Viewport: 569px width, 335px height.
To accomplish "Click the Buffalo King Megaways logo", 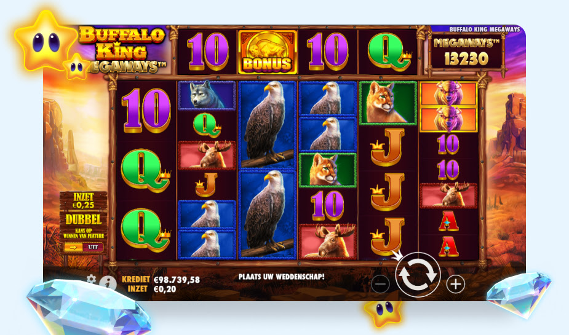I will 122,49.
